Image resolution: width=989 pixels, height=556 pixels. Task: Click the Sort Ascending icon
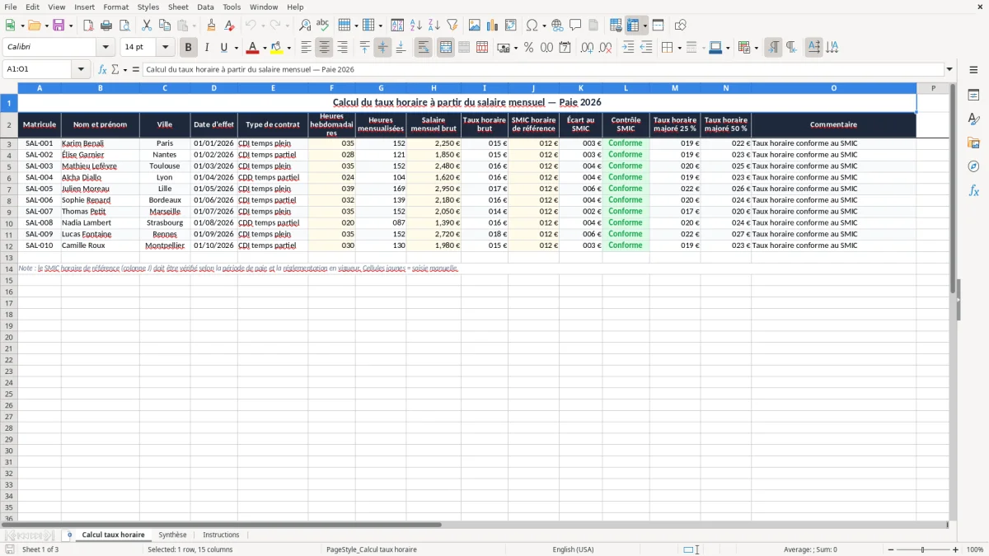click(416, 26)
